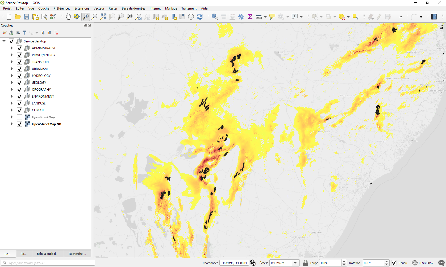Screen dimensions: 446x267
Task: Click the deselect features icon
Action: point(342,17)
